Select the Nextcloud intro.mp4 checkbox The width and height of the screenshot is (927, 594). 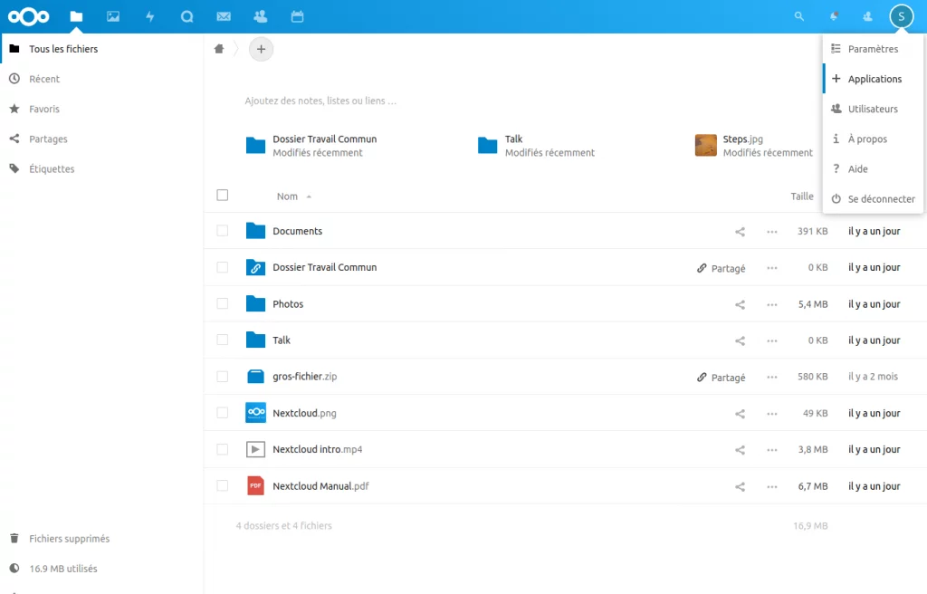pos(223,449)
